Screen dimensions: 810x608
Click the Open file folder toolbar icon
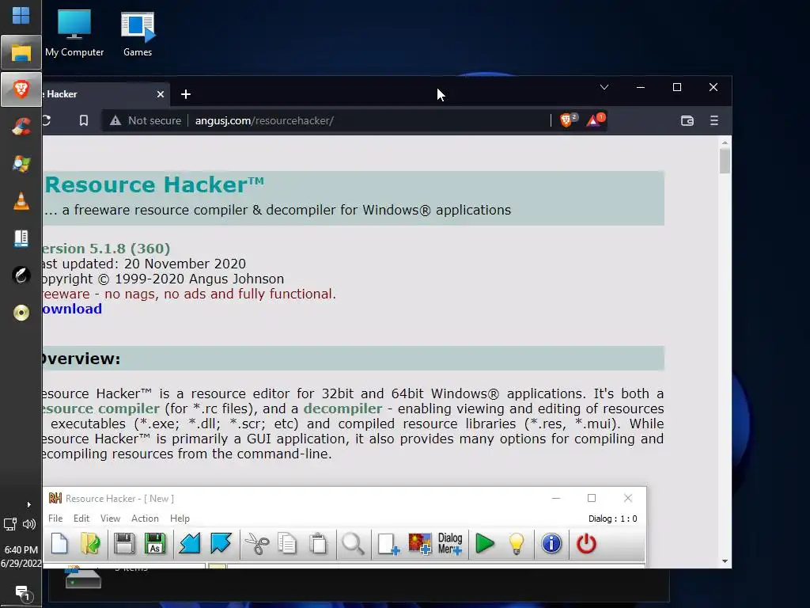tap(90, 543)
